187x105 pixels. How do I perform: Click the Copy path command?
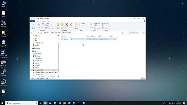(x=49, y=26)
